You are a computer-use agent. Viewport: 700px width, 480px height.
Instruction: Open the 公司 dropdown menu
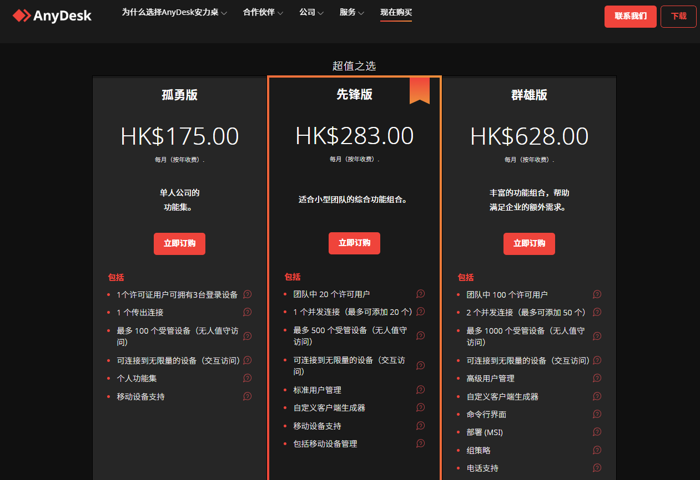311,13
